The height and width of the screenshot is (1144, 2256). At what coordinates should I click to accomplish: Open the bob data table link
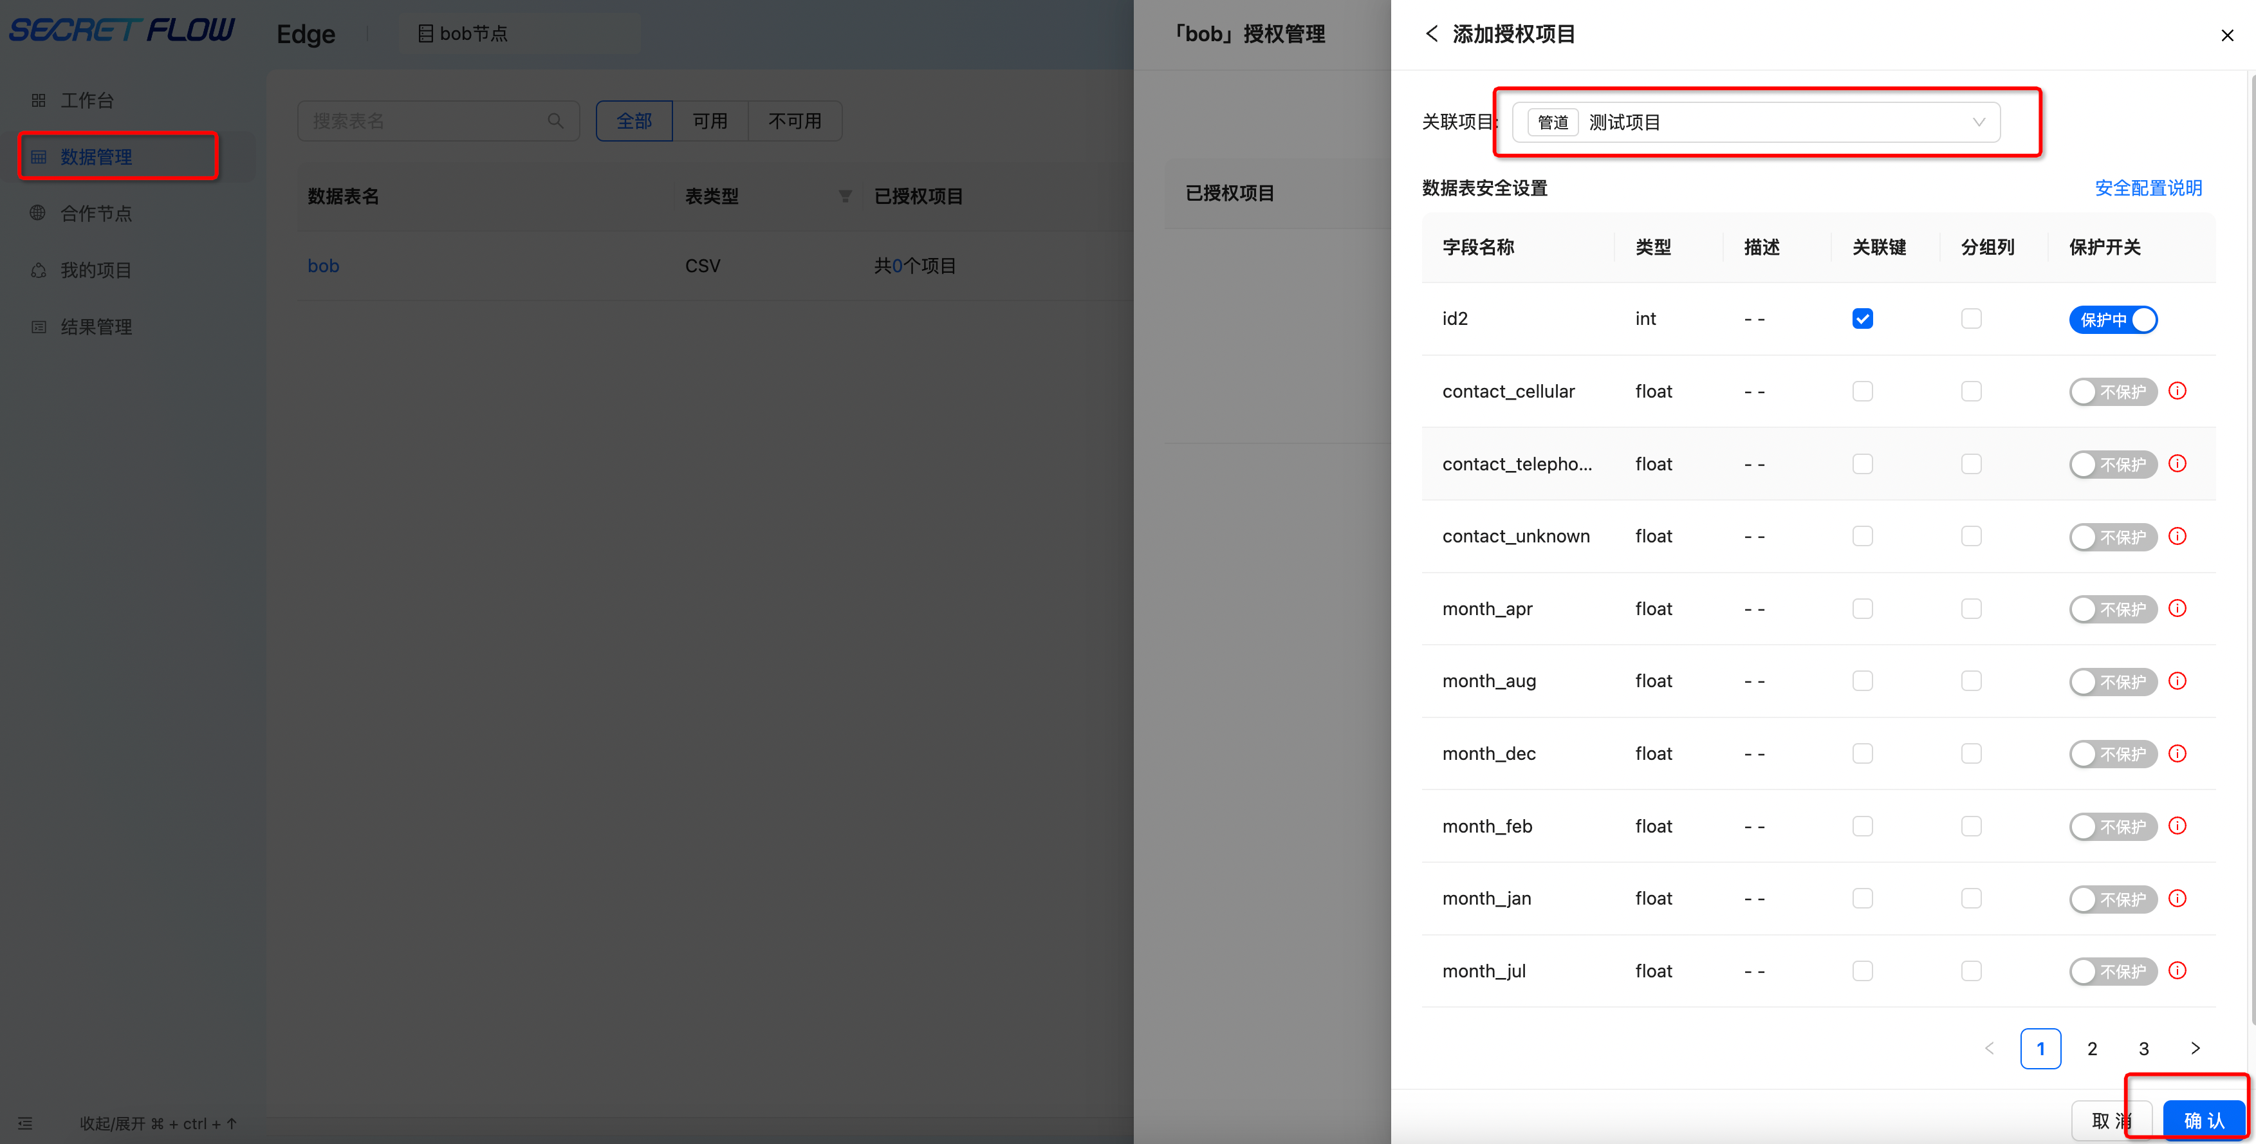click(323, 266)
